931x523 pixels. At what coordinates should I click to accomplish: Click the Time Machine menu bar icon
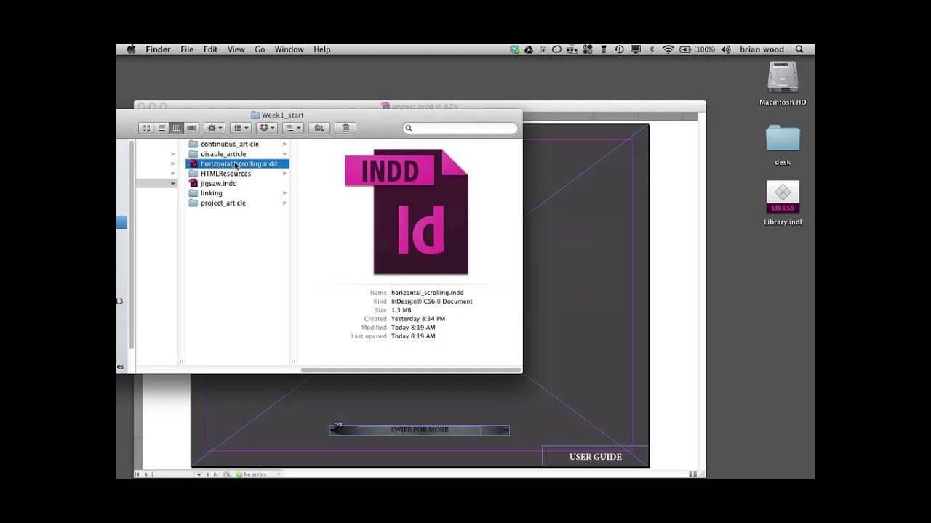(619, 49)
